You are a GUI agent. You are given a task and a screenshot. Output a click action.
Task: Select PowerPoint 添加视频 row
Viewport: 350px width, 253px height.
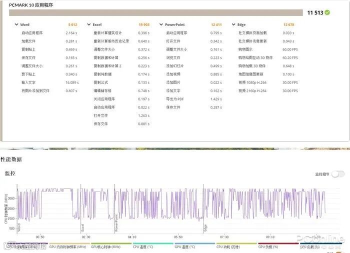click(x=194, y=74)
